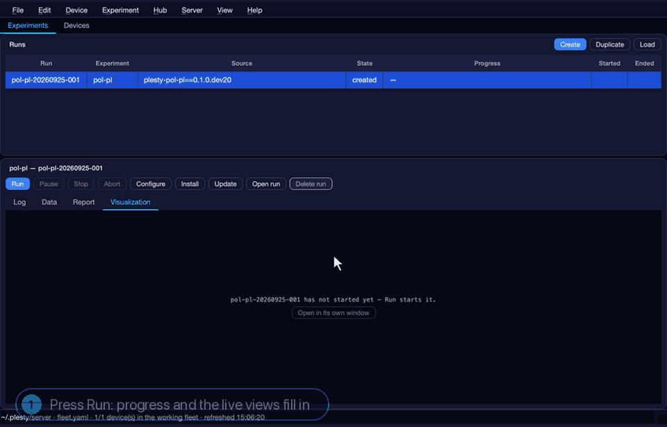Click the Delete run button

click(x=311, y=184)
